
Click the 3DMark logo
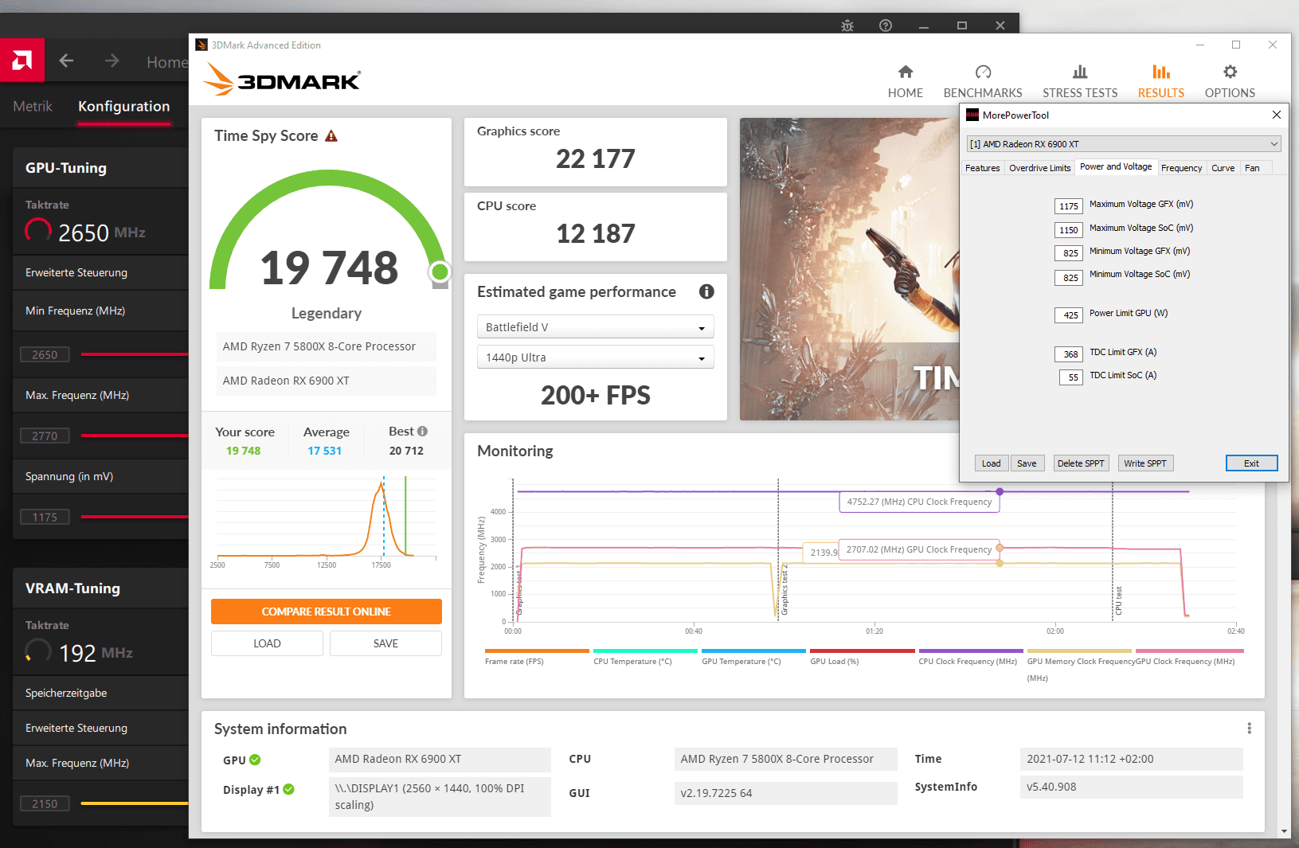283,79
